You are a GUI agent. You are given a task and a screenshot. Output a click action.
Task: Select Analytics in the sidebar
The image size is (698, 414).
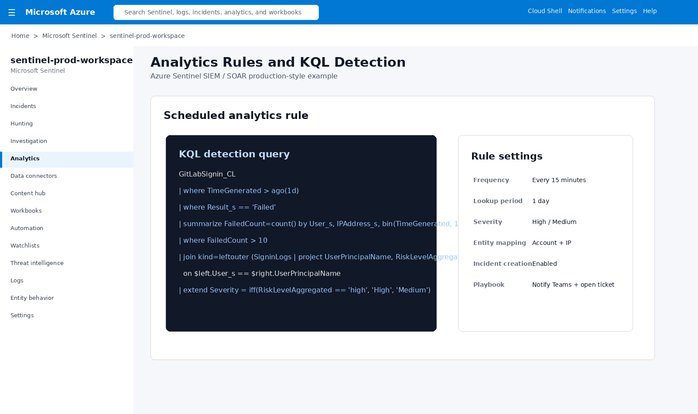(x=67, y=159)
